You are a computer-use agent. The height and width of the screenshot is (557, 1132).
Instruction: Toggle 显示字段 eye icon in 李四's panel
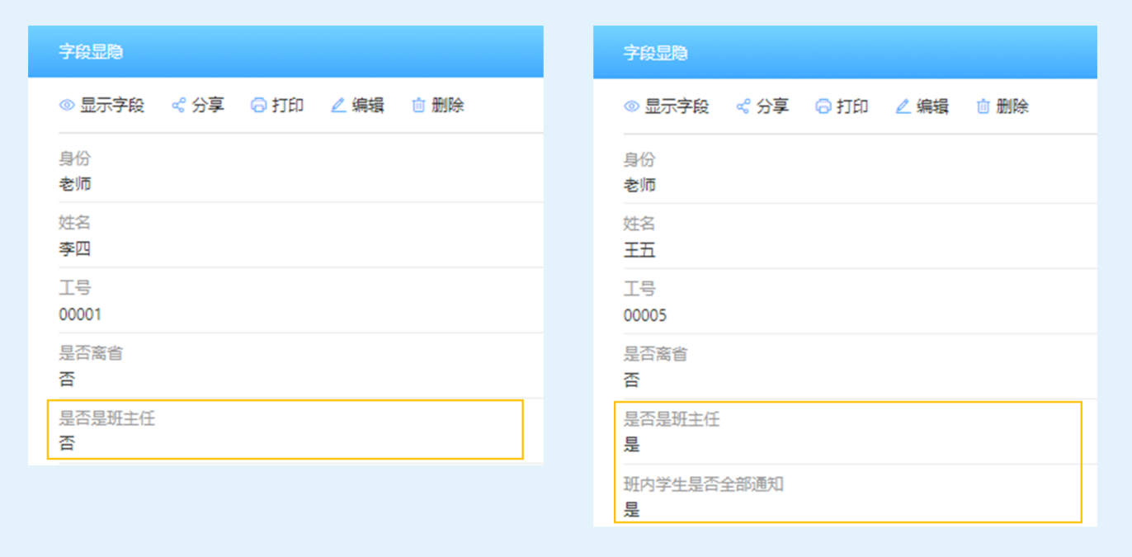click(x=67, y=106)
